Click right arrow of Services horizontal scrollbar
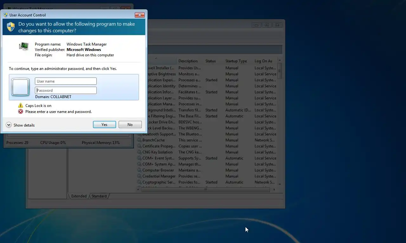The width and height of the screenshot is (406, 243). [274, 190]
